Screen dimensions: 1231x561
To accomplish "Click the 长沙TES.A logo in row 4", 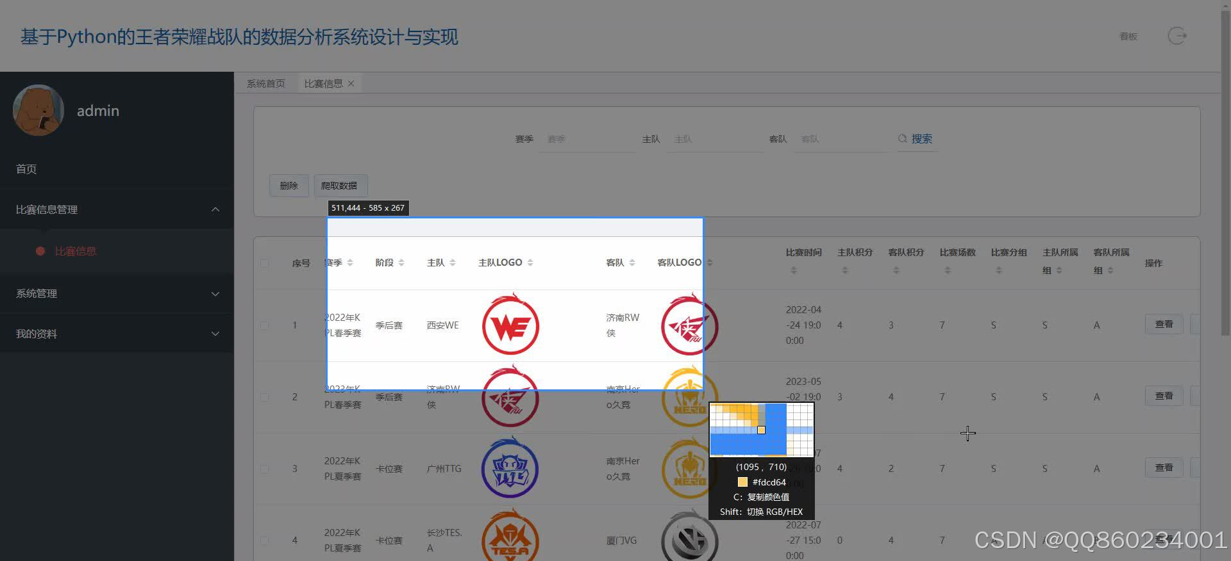I will 510,535.
